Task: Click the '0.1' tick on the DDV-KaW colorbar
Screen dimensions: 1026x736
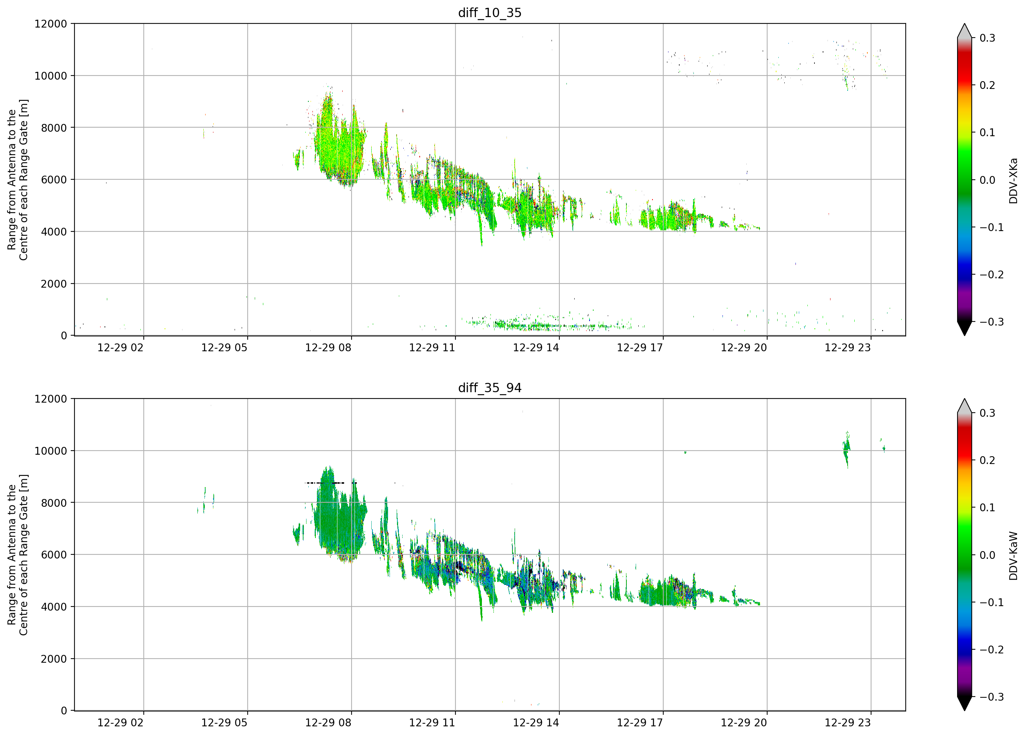Action: 987,508
